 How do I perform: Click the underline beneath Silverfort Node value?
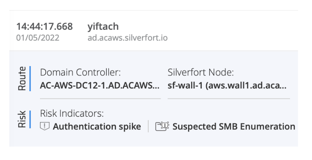229,99
